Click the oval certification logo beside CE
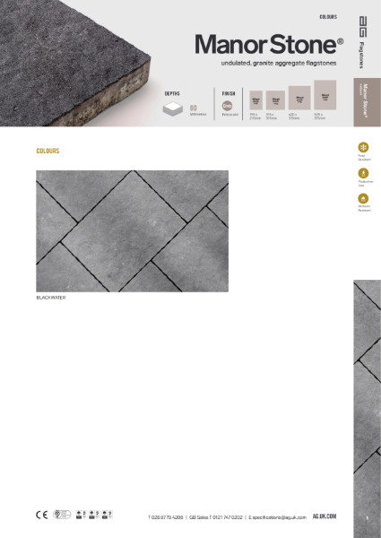Screen dimensions: 381x538 62,515
